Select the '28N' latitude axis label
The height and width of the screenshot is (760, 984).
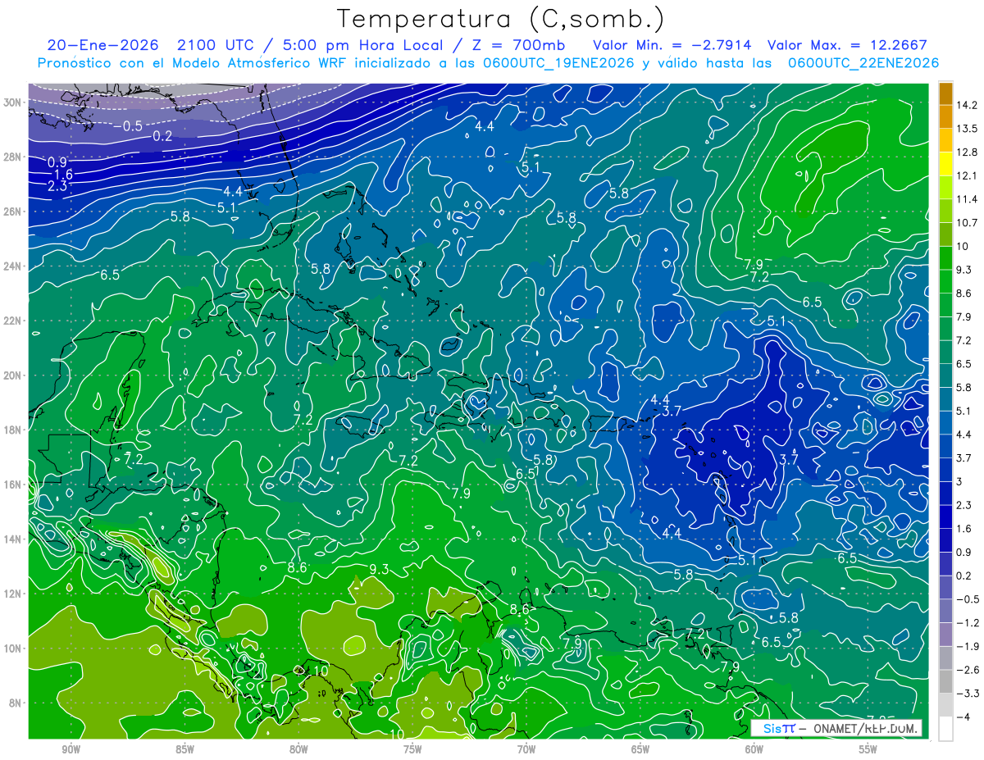coord(14,157)
